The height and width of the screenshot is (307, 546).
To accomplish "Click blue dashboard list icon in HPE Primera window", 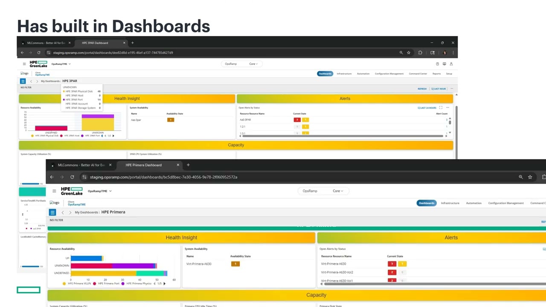I will coord(52,212).
